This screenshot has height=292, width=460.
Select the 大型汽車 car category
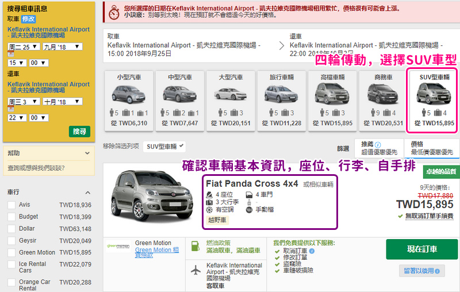pos(231,101)
